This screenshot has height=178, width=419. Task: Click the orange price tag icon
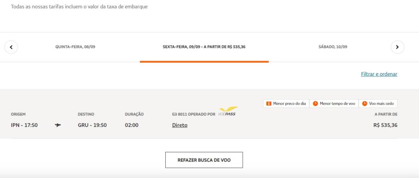point(269,104)
